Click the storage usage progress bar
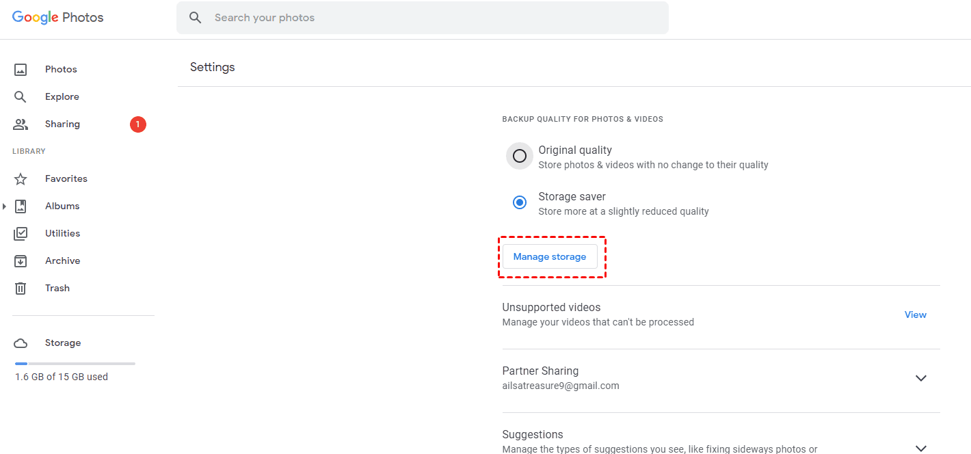The image size is (971, 454). click(x=75, y=364)
